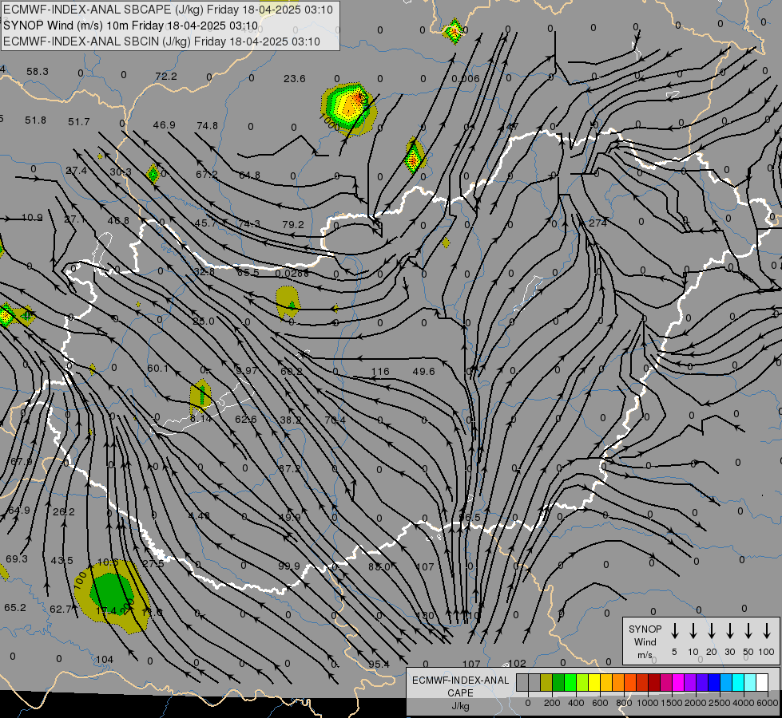Click the map value 87.2
The width and height of the screenshot is (782, 718).
click(289, 469)
